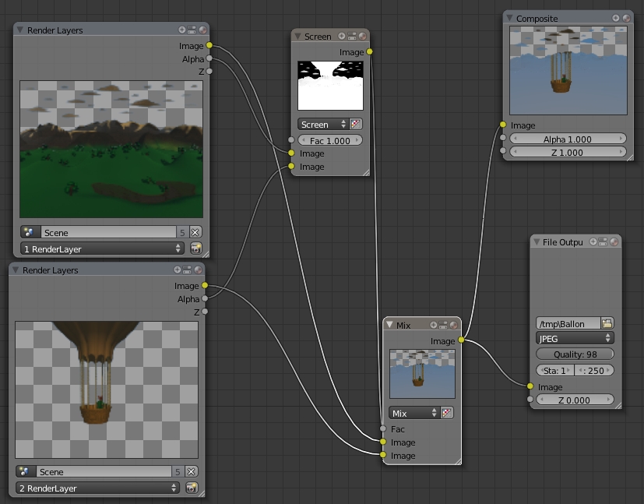644x504 pixels.
Task: Toggle alpha option beside Screen blend dropdown
Action: click(355, 124)
